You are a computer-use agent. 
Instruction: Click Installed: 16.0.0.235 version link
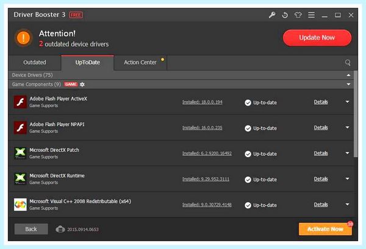pos(203,128)
